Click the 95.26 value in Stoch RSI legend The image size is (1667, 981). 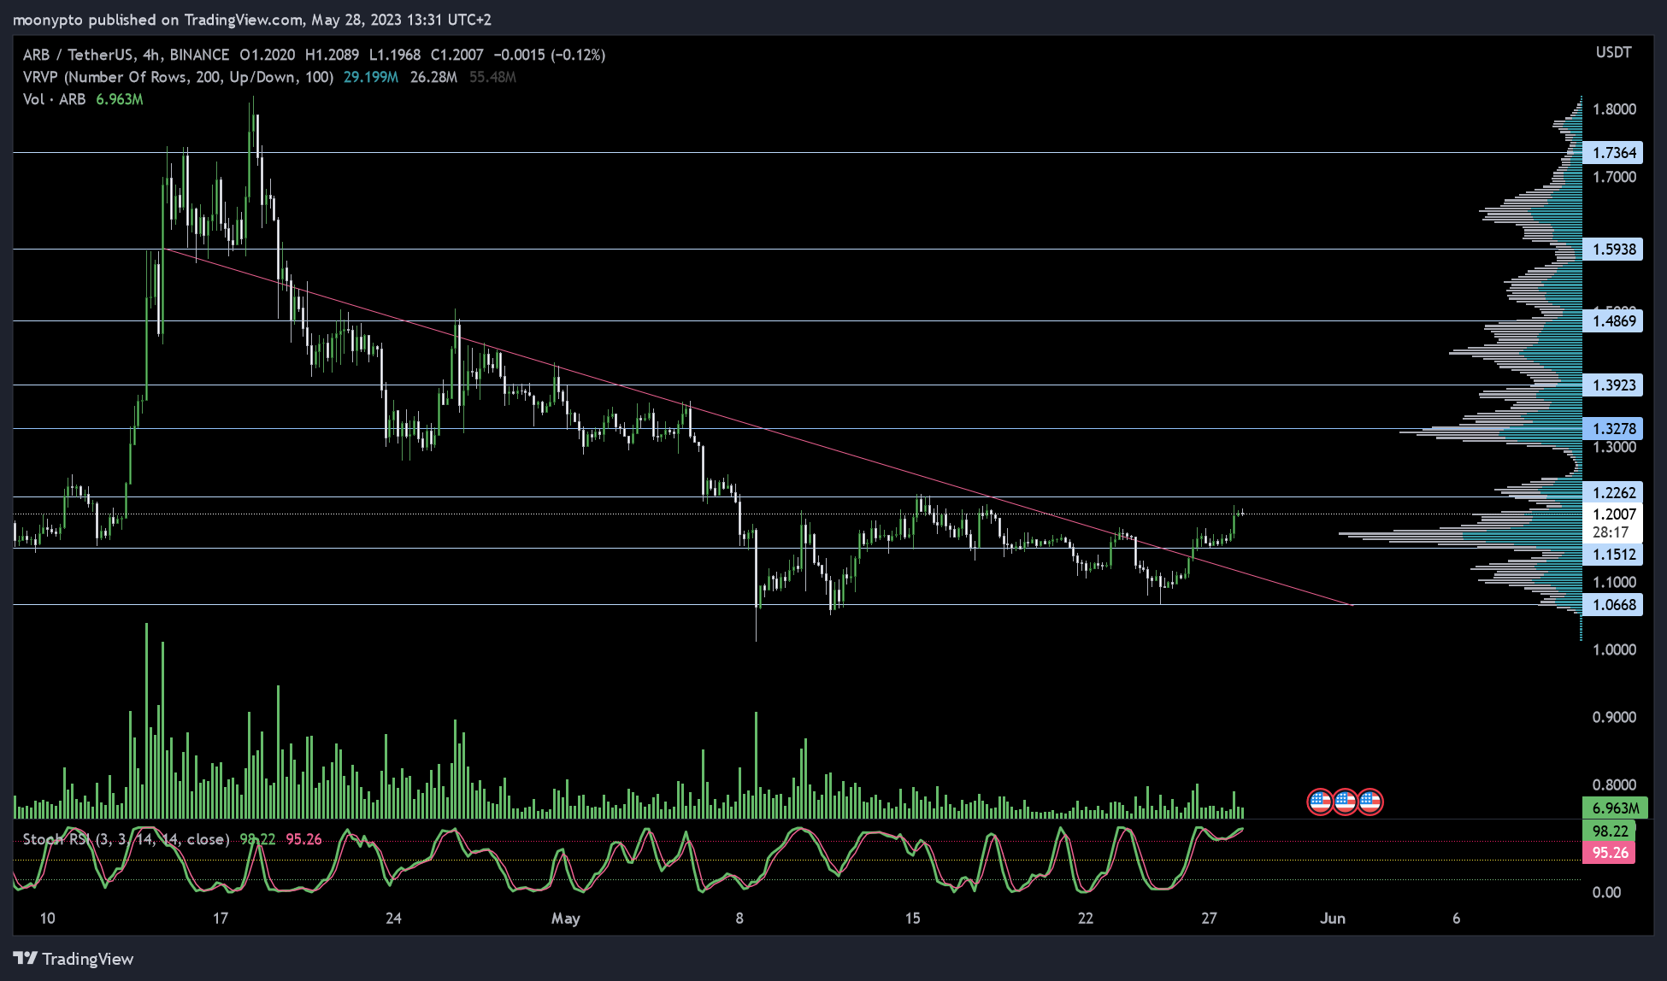pyautogui.click(x=303, y=839)
